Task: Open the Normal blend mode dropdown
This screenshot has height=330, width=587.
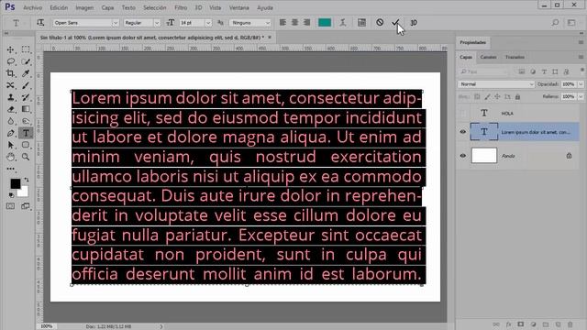Action: 496,84
